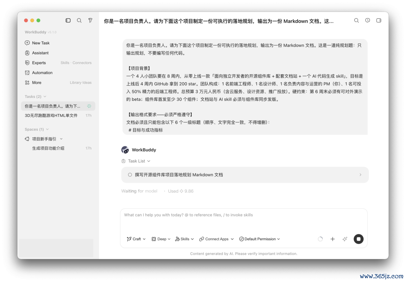The image size is (406, 282).
Task: Click the Connect Apps link icon
Action: pos(201,239)
